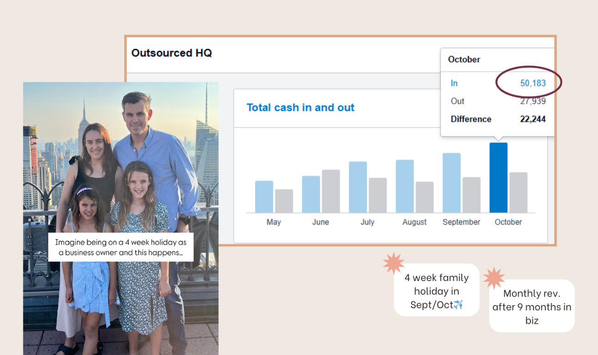The height and width of the screenshot is (355, 598).
Task: Click the "4 week family holiday in Sept/Oct" bubble
Action: point(437,290)
